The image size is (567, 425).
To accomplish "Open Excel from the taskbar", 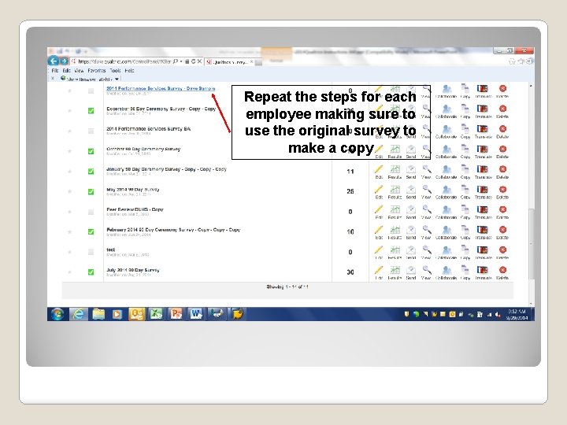I will 156,314.
